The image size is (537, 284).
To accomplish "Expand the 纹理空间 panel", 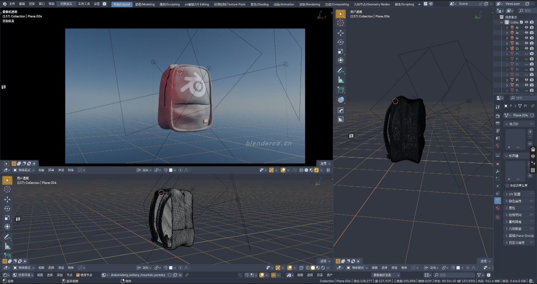I will [519, 215].
